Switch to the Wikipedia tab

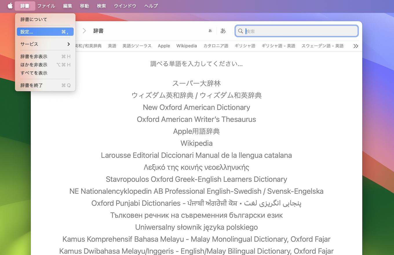[x=187, y=46]
